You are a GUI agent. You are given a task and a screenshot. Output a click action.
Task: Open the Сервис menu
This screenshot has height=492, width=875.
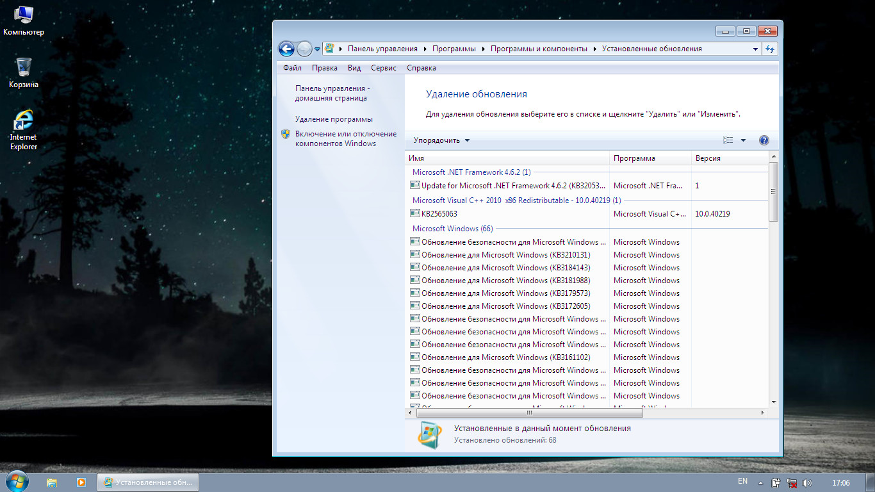384,68
